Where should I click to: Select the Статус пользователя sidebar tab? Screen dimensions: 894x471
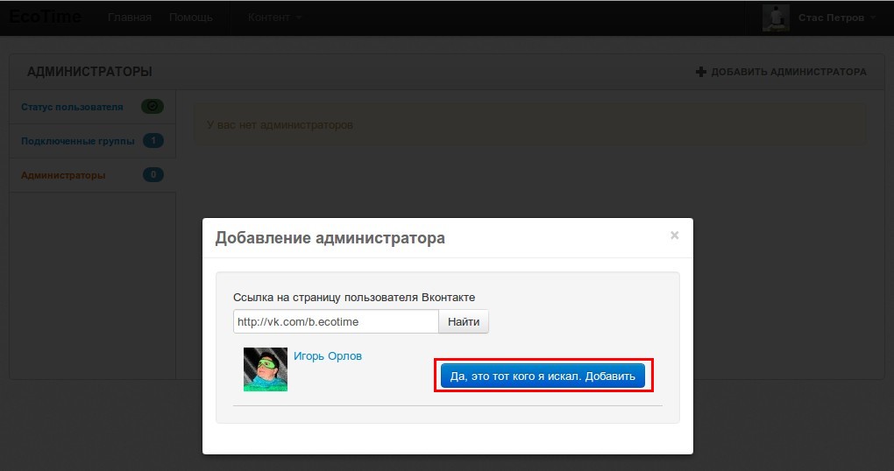(72, 107)
